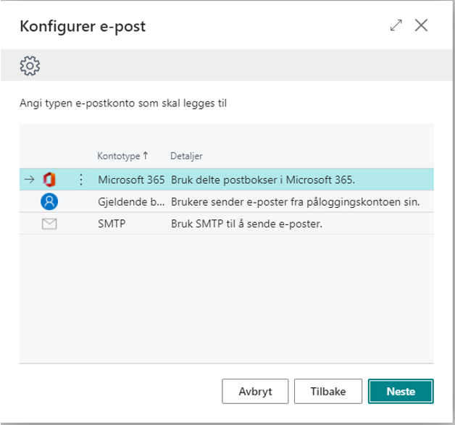This screenshot has height=425, width=455.
Task: Open the three-dot row options menu
Action: pos(80,180)
